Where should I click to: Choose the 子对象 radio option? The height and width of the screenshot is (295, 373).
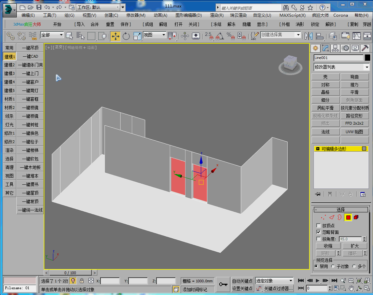(333, 266)
